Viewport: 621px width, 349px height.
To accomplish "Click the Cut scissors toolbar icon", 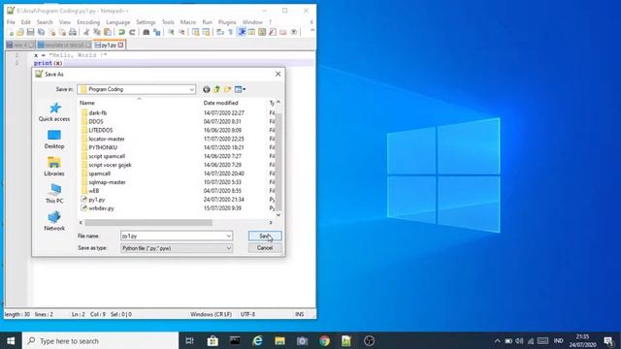I will pos(86,32).
